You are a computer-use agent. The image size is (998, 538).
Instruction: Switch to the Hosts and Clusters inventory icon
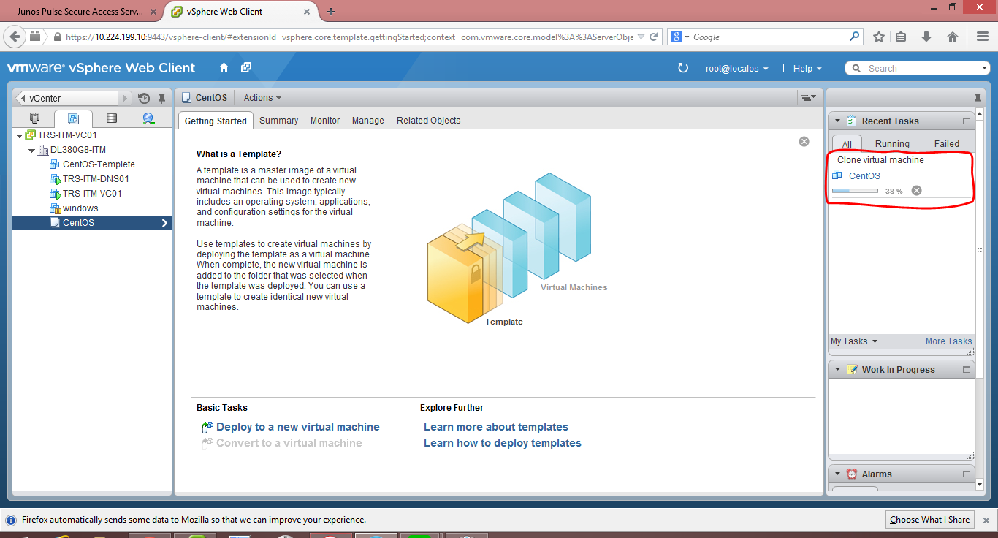(34, 118)
